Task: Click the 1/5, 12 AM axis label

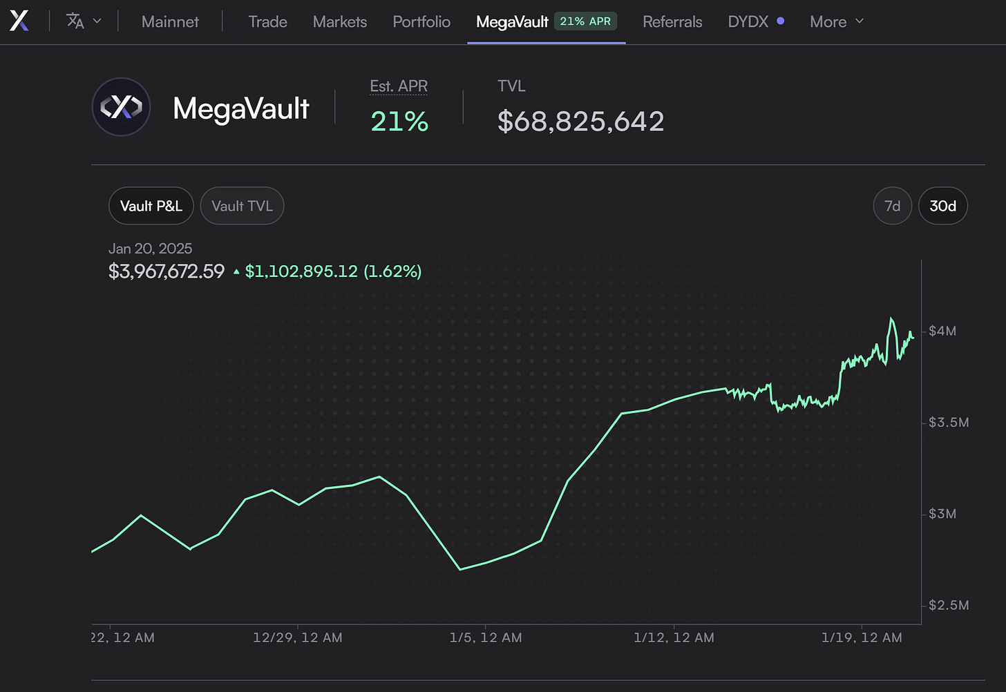Action: [x=486, y=637]
